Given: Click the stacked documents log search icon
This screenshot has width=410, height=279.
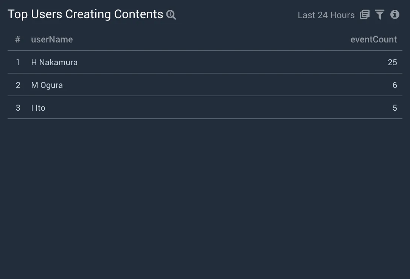Looking at the screenshot, I should (x=365, y=14).
